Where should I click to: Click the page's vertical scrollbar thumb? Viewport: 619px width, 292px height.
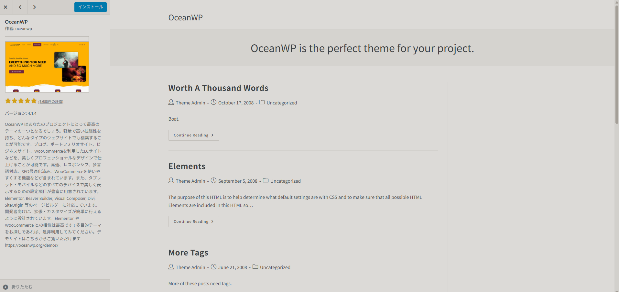tap(616, 65)
